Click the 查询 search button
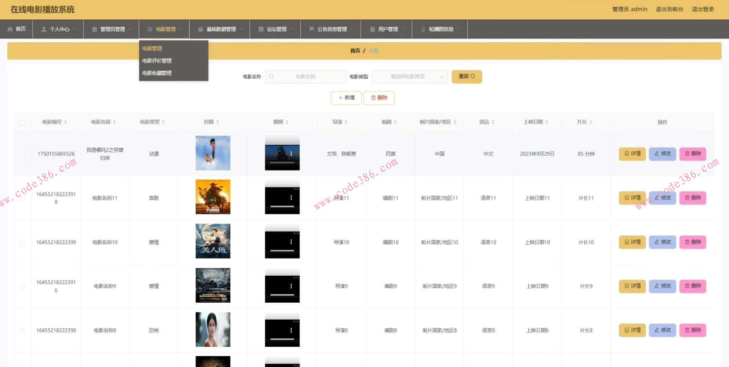729x367 pixels. 466,76
